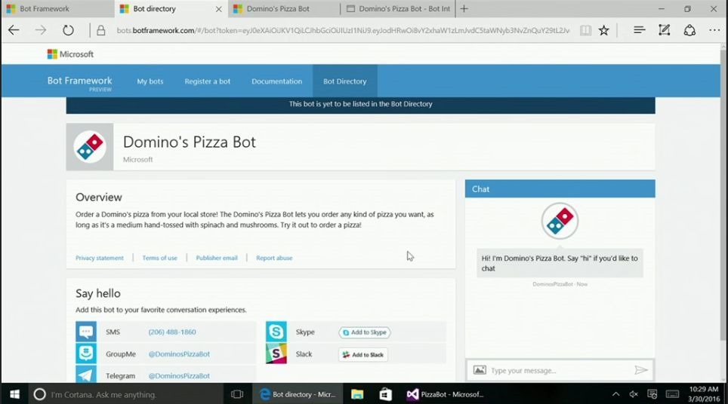The width and height of the screenshot is (728, 404).
Task: Close the Bot directory tab
Action: click(219, 9)
